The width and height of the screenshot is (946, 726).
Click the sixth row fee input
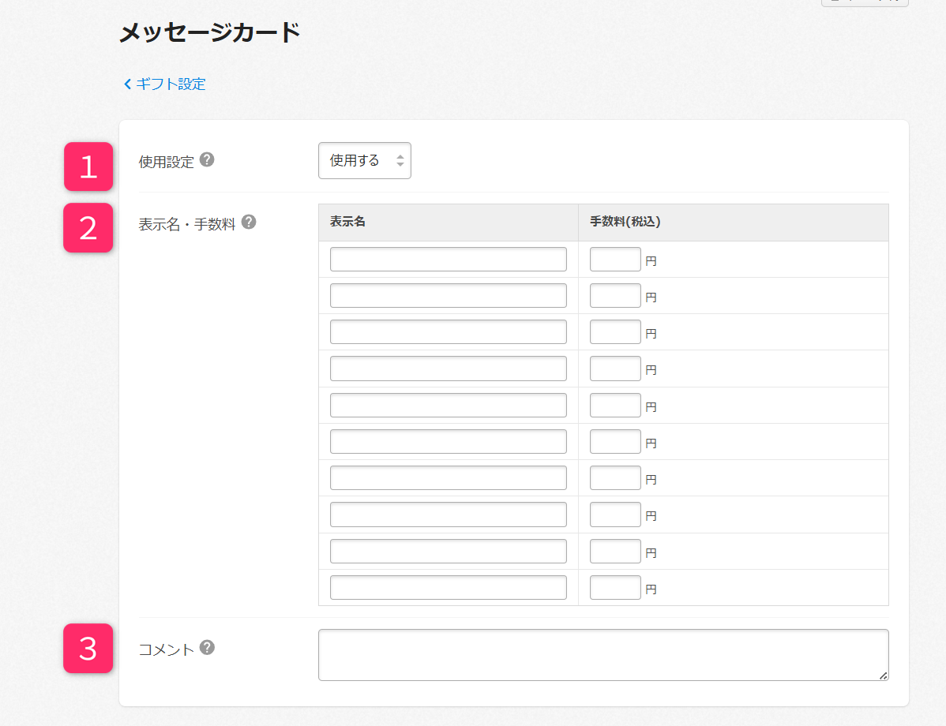[615, 442]
